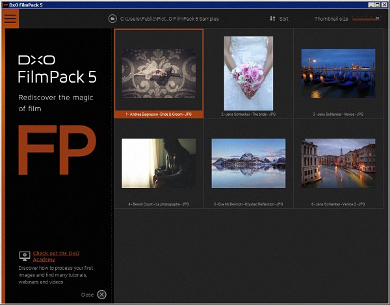The height and width of the screenshot is (305, 390).
Task: Click filename '2 - Jens Schlenker - The bride - JPG'
Action: click(x=248, y=114)
